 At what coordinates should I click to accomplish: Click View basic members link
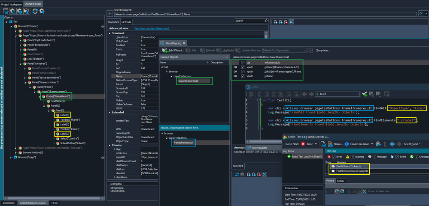click(152, 28)
